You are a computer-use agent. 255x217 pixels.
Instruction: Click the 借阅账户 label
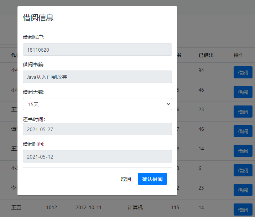point(33,37)
